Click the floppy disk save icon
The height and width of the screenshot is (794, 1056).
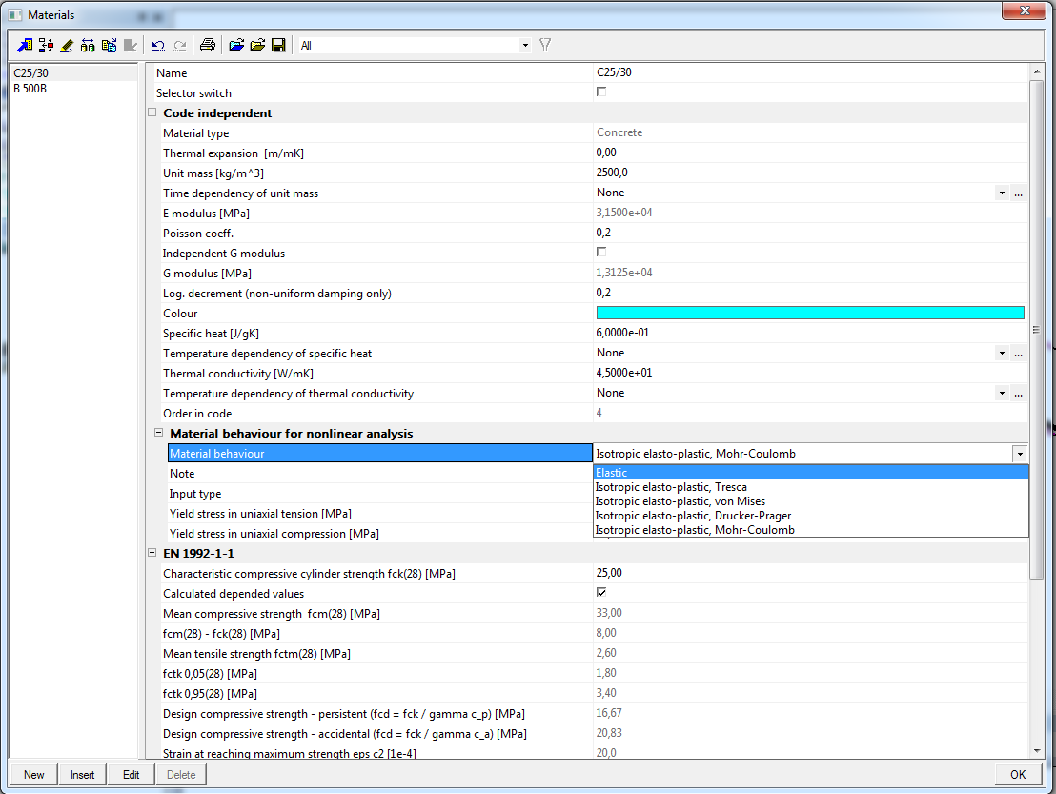[278, 45]
